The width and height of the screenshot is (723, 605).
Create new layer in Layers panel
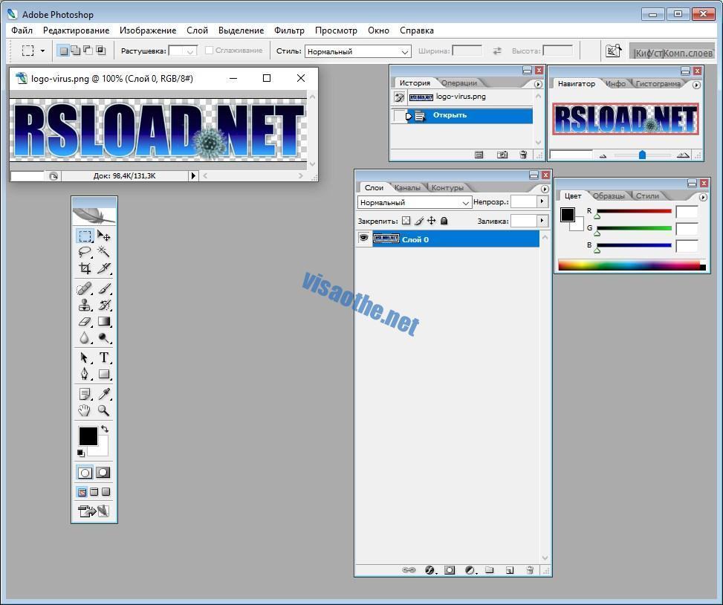click(510, 570)
